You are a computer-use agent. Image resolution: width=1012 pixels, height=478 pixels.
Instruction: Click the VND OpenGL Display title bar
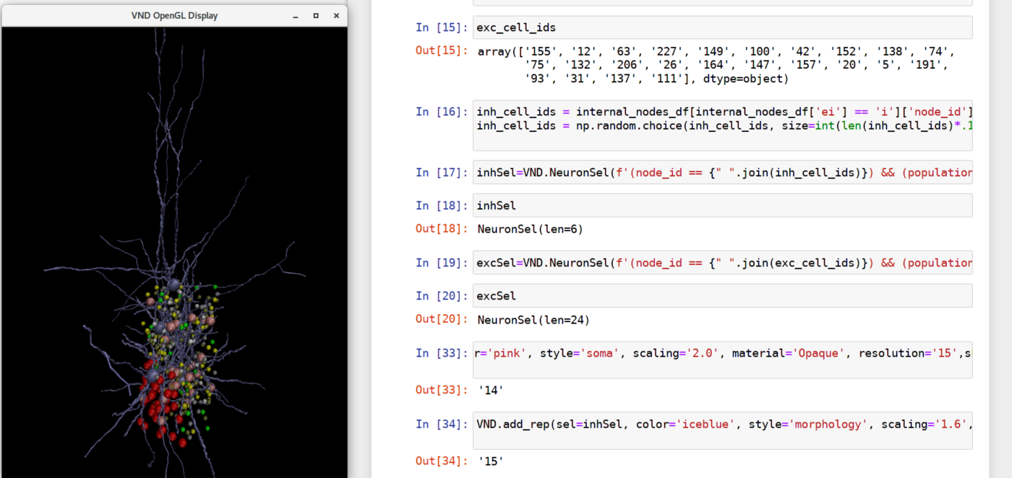[174, 16]
